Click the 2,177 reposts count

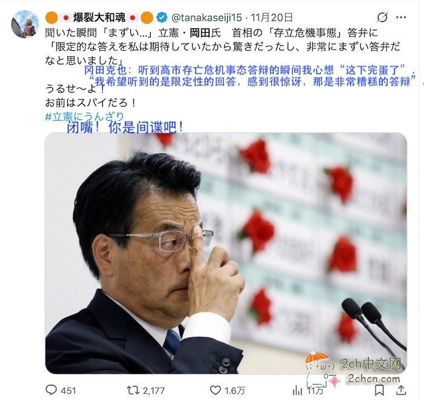pyautogui.click(x=154, y=390)
